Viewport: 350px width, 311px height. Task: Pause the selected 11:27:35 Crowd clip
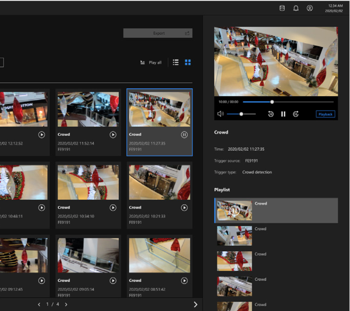tap(184, 135)
